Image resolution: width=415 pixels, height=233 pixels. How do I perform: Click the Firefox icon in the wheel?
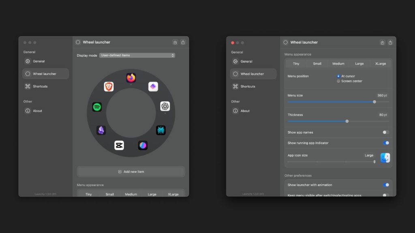tap(131, 78)
